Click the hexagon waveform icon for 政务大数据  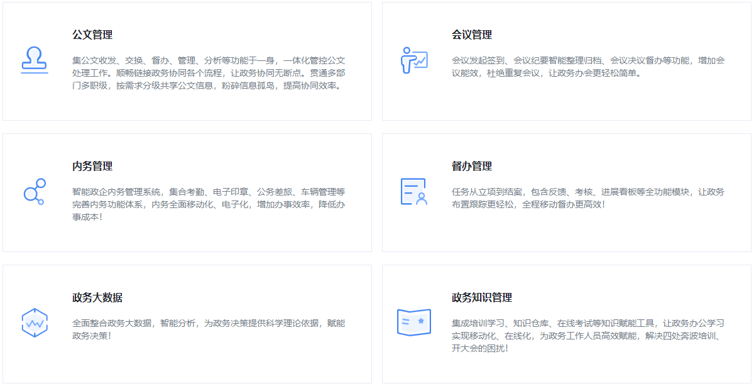point(35,323)
